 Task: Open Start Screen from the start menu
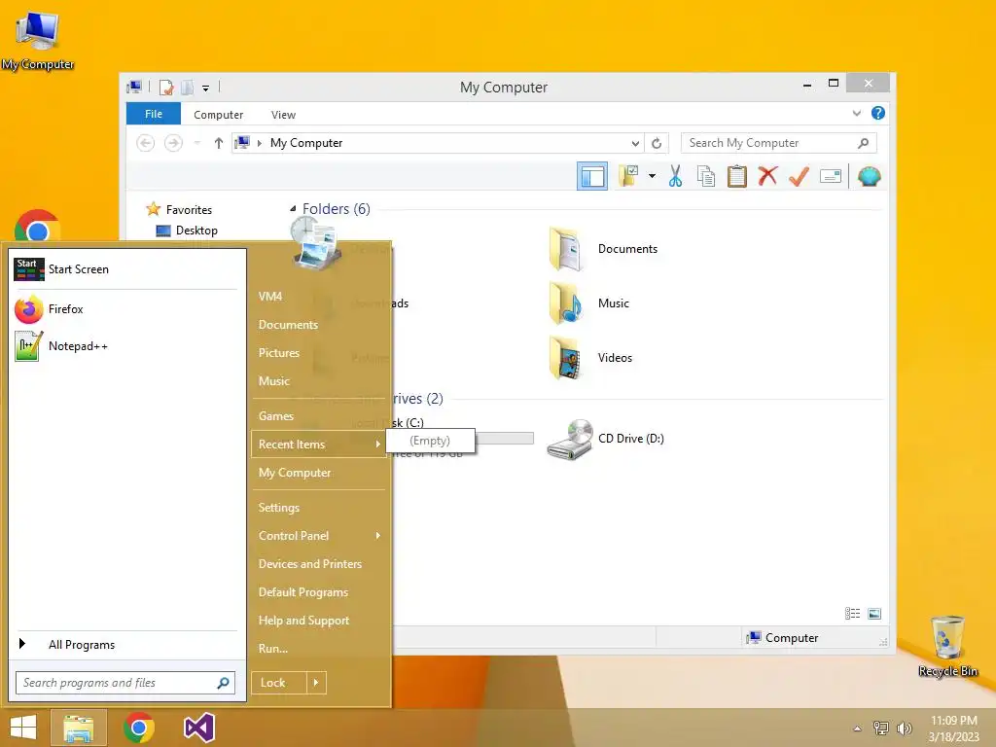click(125, 269)
